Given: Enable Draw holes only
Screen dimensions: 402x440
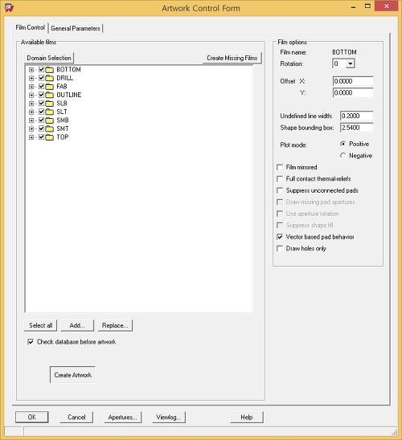Looking at the screenshot, I should (280, 248).
